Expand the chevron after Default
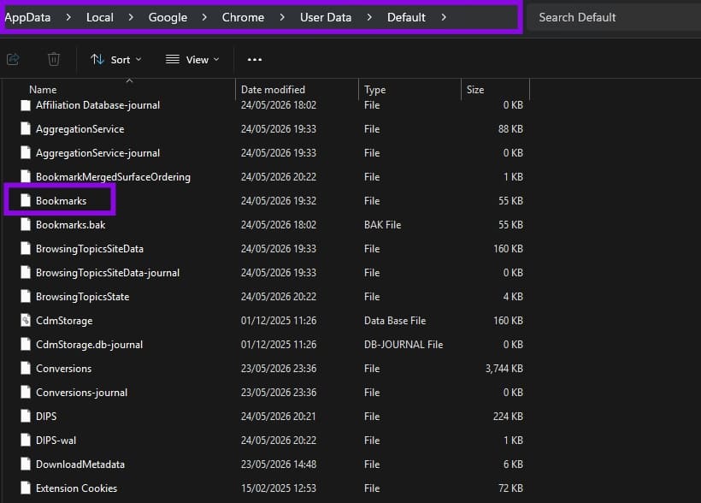 click(x=444, y=17)
